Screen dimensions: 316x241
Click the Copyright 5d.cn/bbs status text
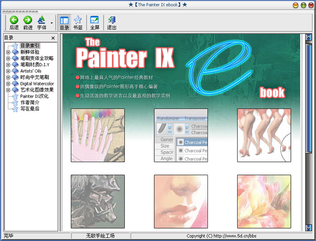[x=221, y=236]
